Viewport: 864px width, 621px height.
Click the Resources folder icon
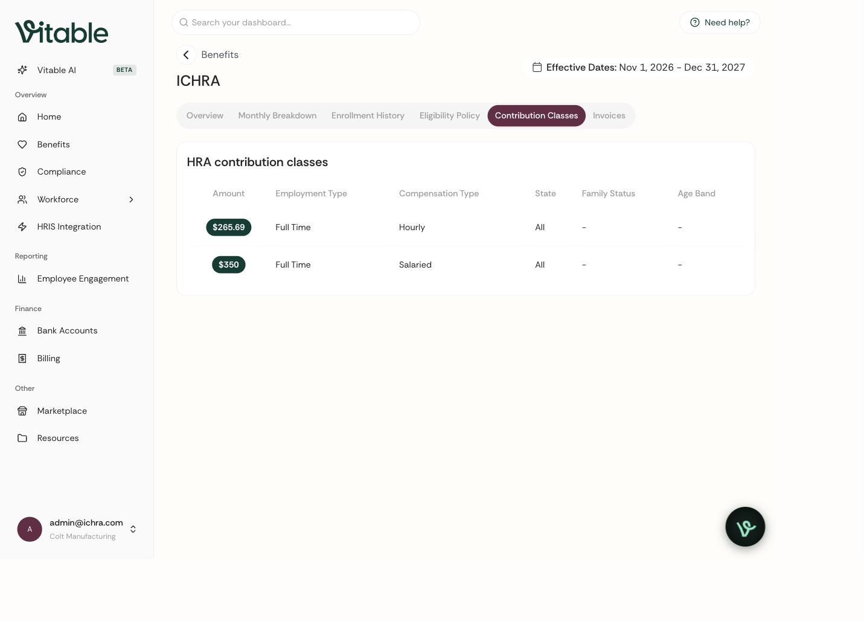pyautogui.click(x=22, y=438)
